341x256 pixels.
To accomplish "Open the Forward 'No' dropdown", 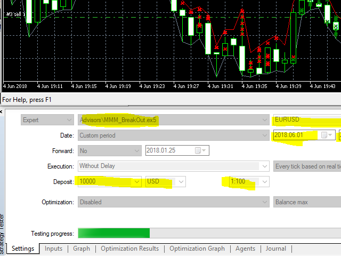I will [x=136, y=150].
